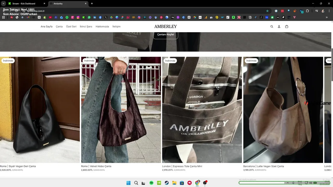Open the X (Twitter) bookmark icon
Viewport: 333px width, 187px height.
(x=106, y=17)
